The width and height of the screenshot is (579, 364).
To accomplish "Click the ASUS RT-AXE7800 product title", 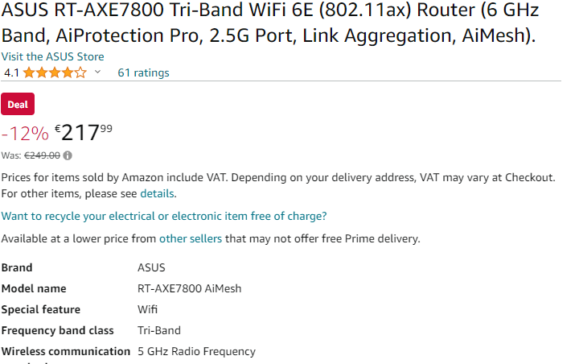I will [x=269, y=23].
